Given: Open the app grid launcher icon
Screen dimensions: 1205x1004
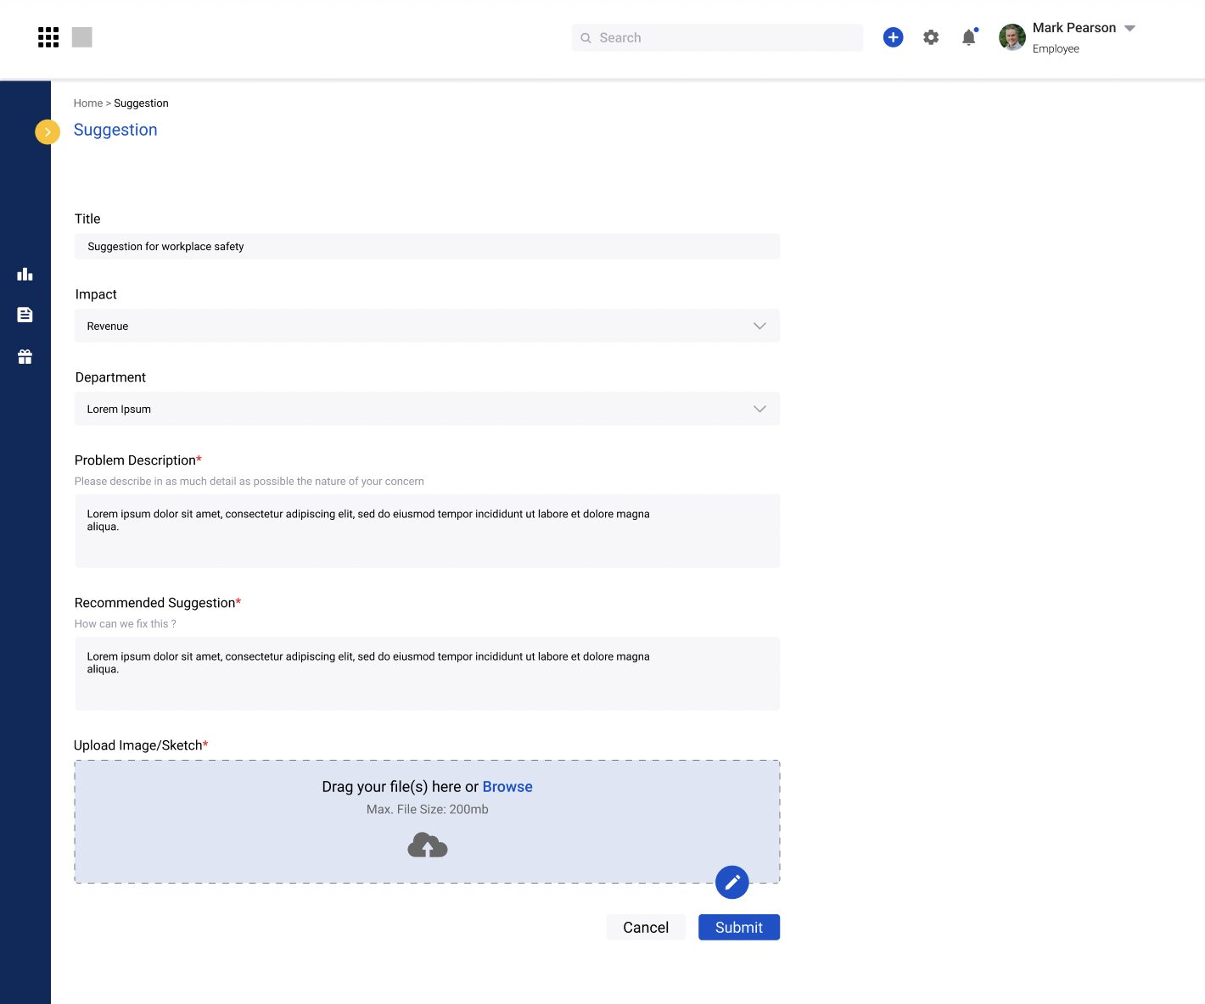Looking at the screenshot, I should (x=48, y=36).
